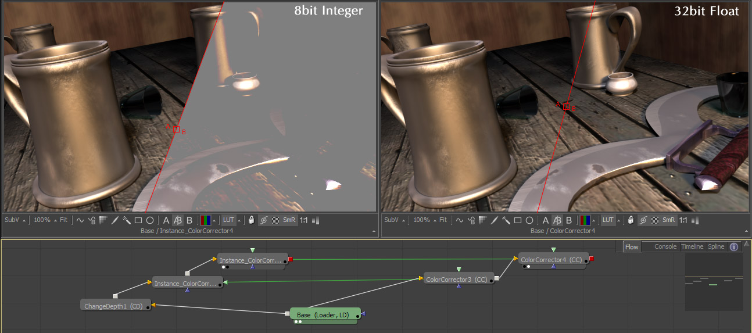Open the LUT dropdown arrow in right viewer

tap(618, 220)
